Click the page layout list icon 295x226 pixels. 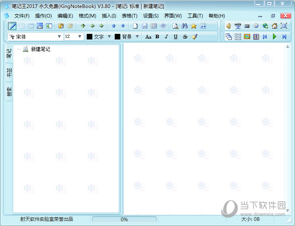click(154, 26)
